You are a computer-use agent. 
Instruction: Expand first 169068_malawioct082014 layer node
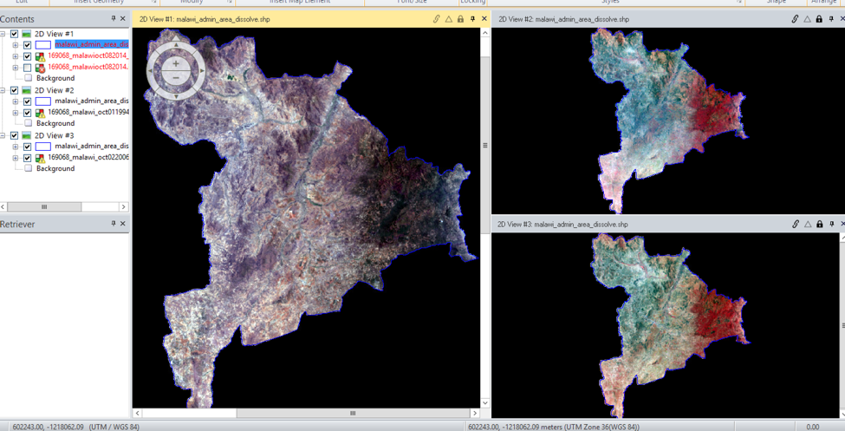click(x=16, y=56)
